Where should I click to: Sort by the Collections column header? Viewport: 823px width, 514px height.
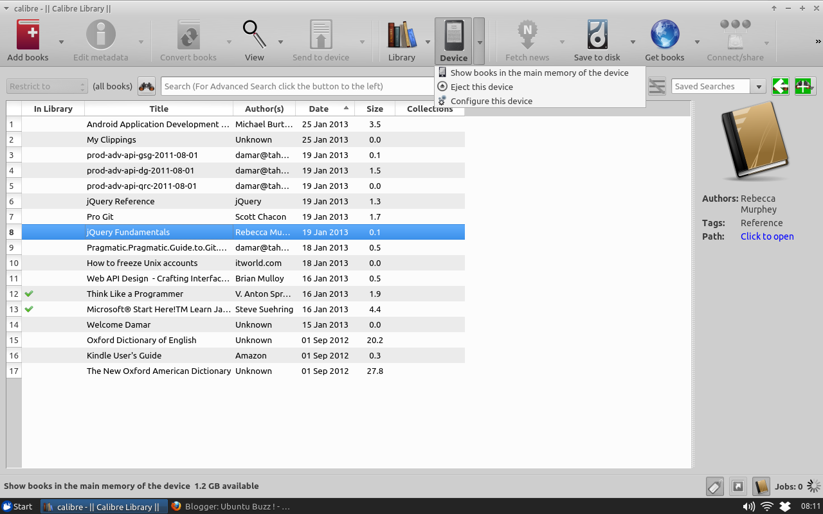coord(430,109)
